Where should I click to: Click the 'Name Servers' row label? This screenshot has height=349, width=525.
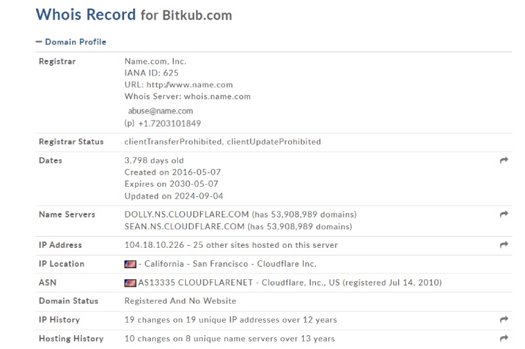point(67,214)
